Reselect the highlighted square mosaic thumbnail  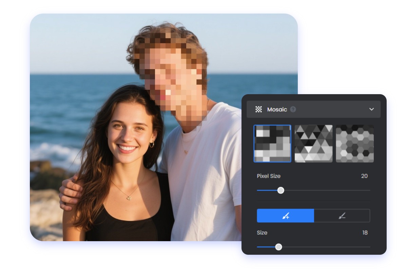coord(272,143)
